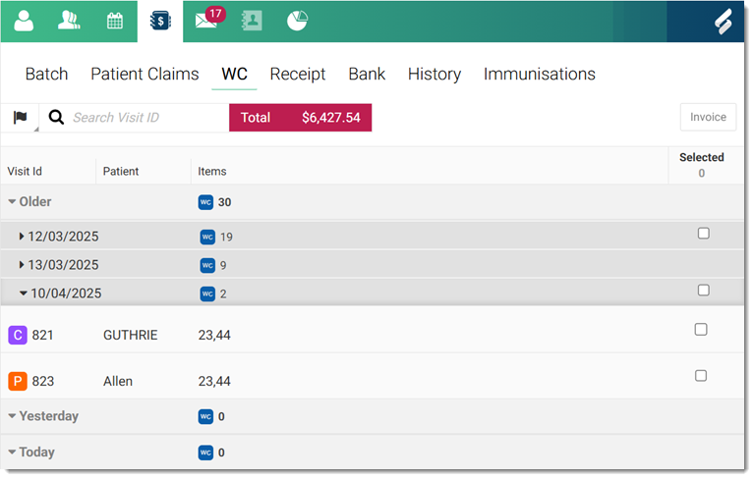
Task: Collapse the Older group
Action: point(12,201)
